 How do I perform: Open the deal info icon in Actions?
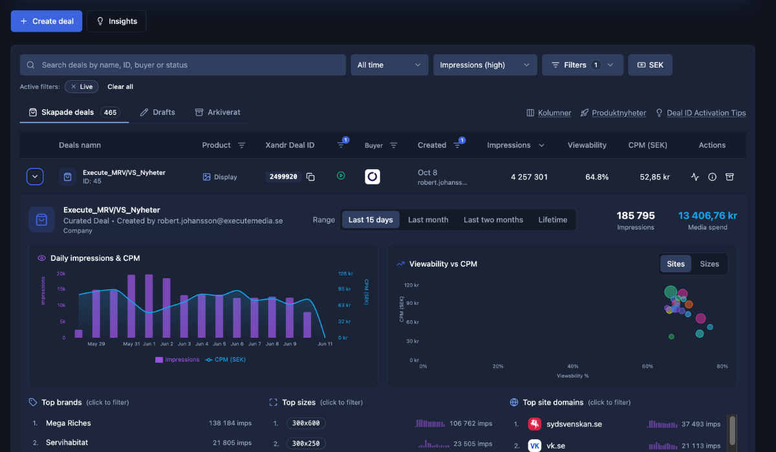click(x=712, y=176)
